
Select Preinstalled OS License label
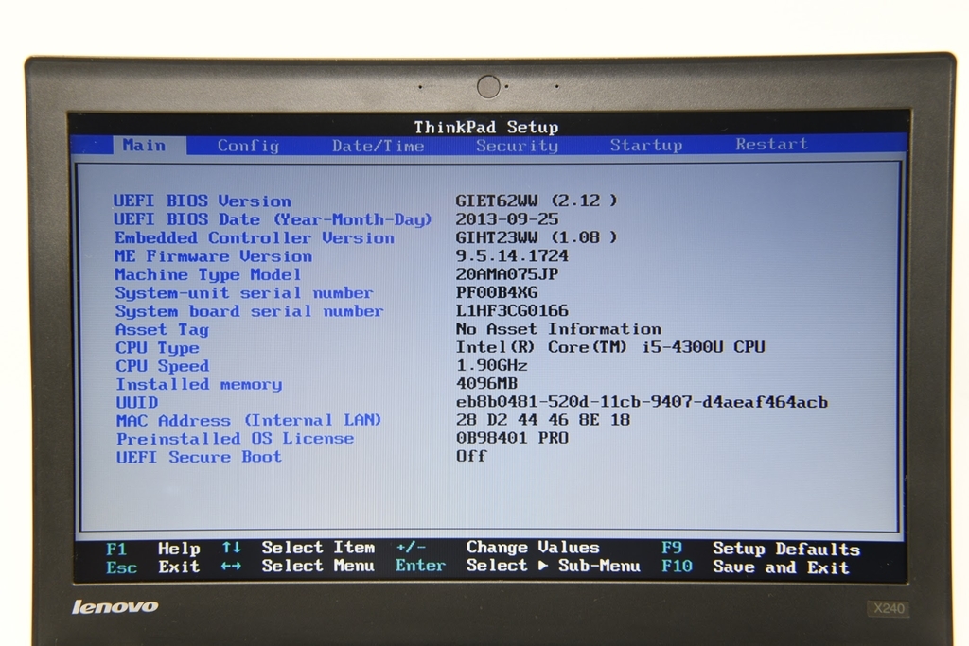tap(235, 439)
